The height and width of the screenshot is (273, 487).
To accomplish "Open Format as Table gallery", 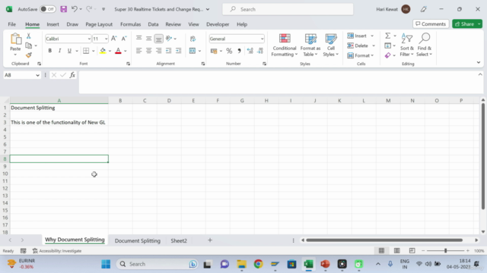I will (x=310, y=45).
